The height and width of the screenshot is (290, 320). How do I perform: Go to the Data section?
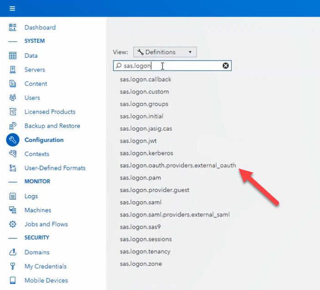click(x=31, y=56)
